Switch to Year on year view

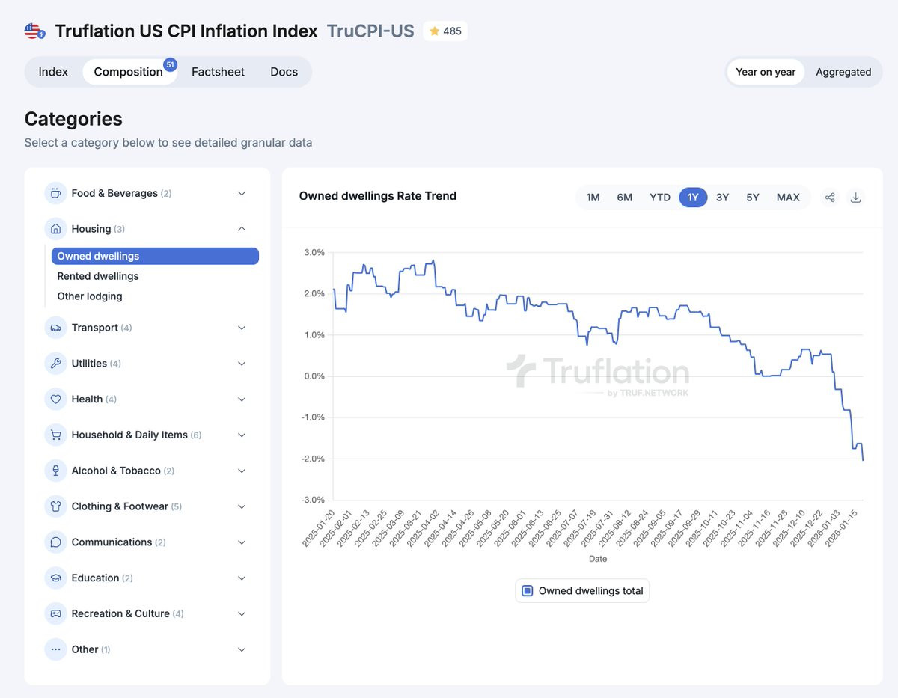click(x=766, y=72)
